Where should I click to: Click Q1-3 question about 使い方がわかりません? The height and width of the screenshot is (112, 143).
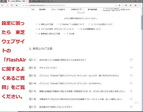(79, 76)
